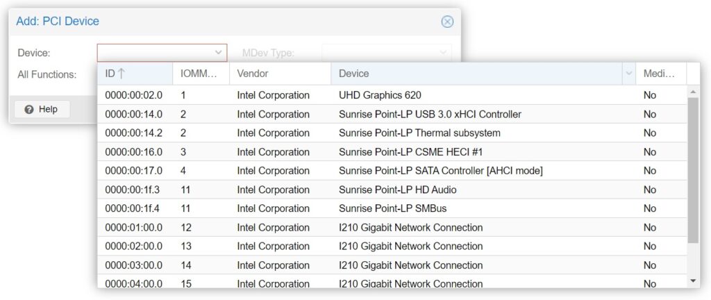711x300 pixels.
Task: Open the Device combo box arrow
Action: pos(218,53)
